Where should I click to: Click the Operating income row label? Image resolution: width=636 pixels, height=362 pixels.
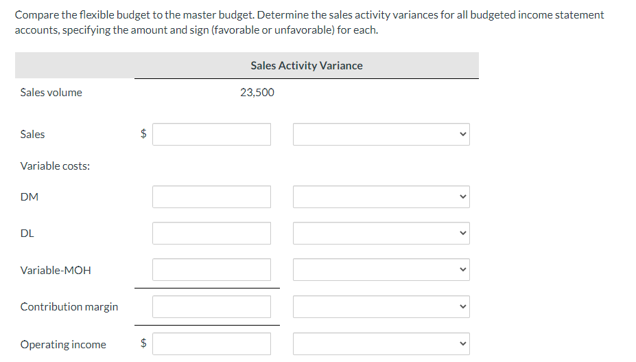(x=63, y=344)
